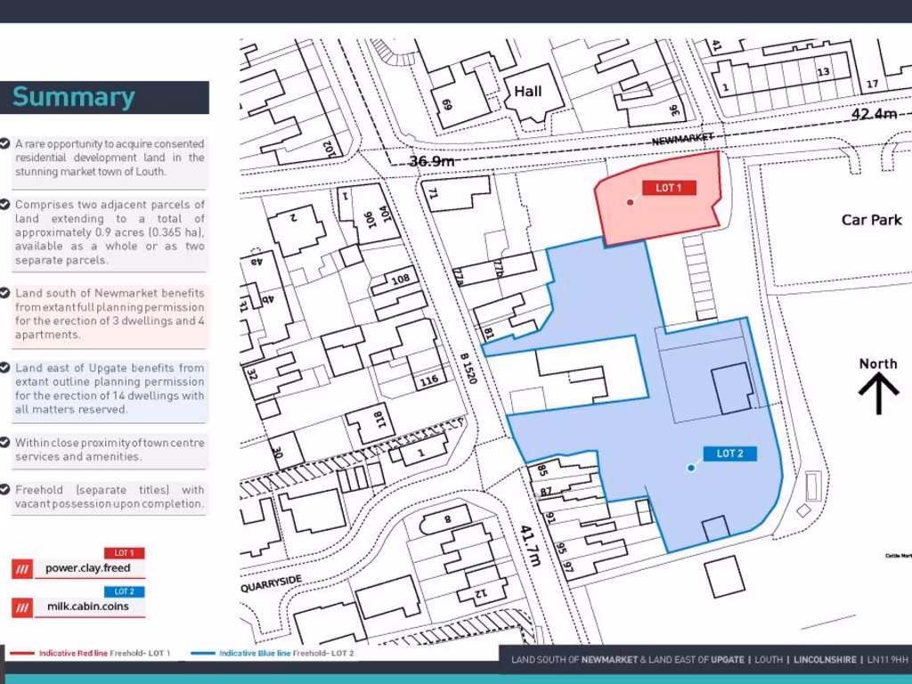Click checkmark beside 'A rare opportunity' bullet

click(x=6, y=143)
